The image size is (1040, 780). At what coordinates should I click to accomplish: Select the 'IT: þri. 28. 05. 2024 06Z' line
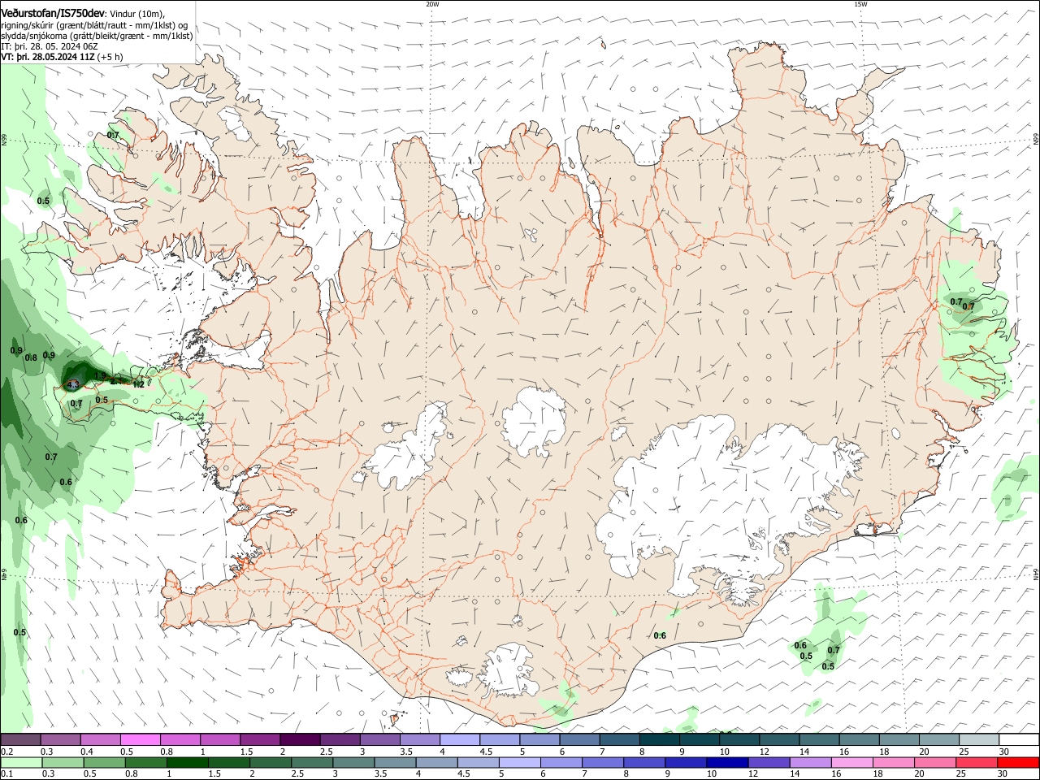tap(50, 46)
